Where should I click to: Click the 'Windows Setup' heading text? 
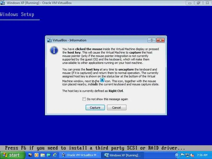17,14
